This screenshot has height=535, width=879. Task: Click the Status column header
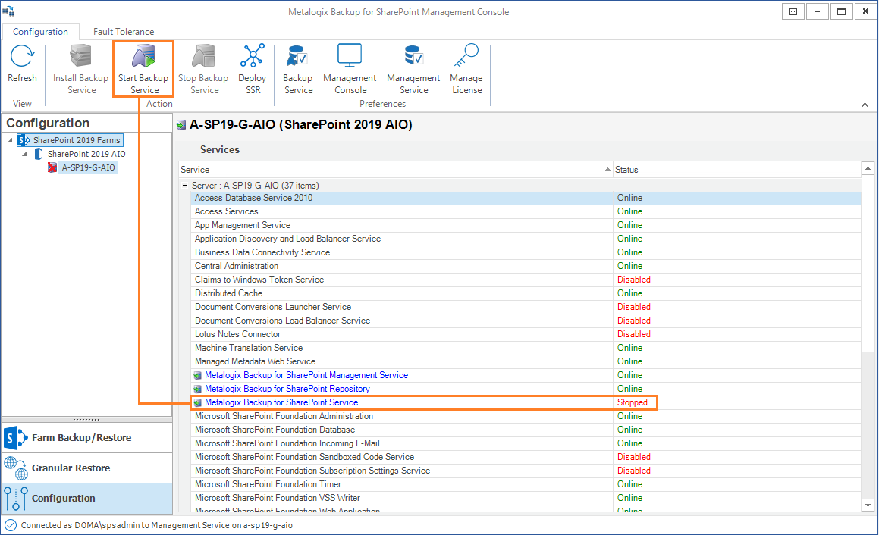pyautogui.click(x=736, y=170)
